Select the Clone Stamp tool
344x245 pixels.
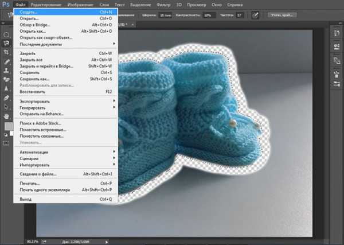pos(7,71)
